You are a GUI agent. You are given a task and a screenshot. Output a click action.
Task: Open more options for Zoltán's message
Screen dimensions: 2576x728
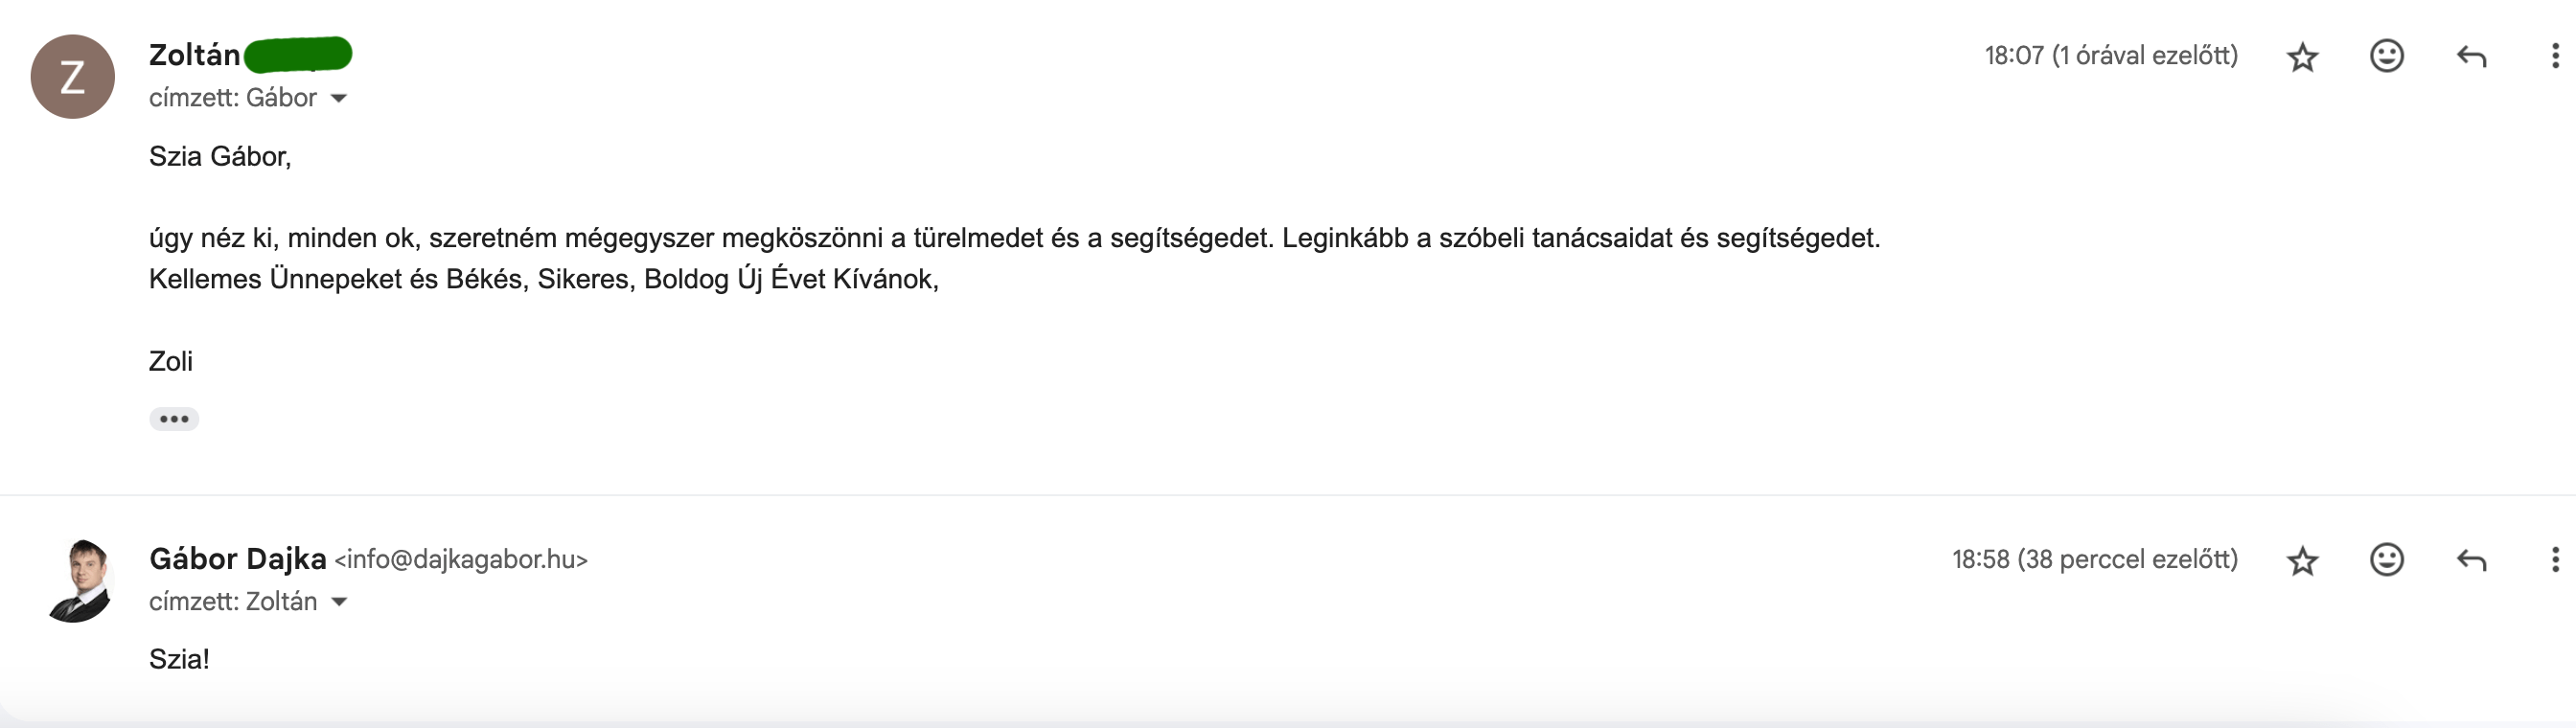[2555, 56]
